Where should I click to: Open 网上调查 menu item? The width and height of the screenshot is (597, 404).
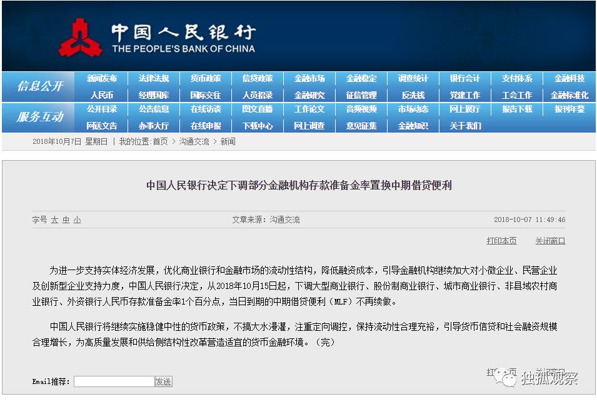pyautogui.click(x=309, y=126)
